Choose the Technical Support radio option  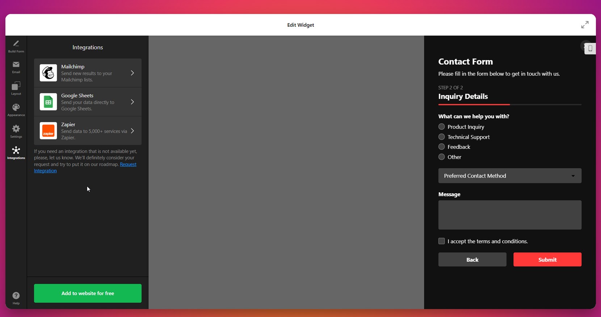(x=441, y=137)
